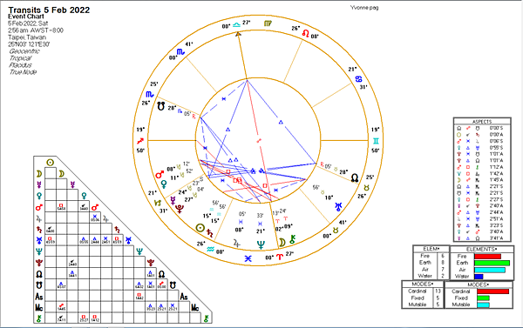Image resolution: width=523 pixels, height=328 pixels.
Task: Click the red Cardinal bar in Modes chart
Action: tap(493, 291)
